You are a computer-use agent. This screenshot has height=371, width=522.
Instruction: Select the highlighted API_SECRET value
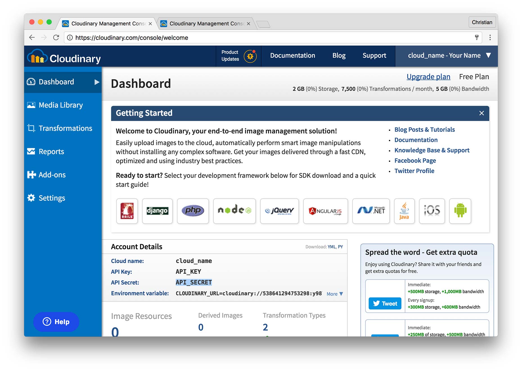(x=194, y=282)
